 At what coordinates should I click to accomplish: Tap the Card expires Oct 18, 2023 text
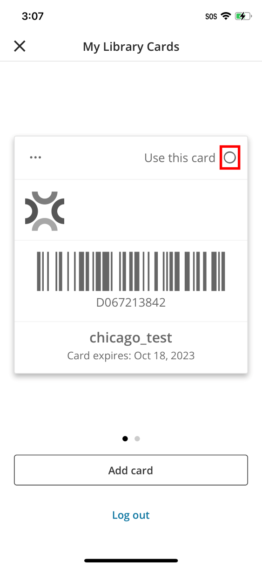131,356
